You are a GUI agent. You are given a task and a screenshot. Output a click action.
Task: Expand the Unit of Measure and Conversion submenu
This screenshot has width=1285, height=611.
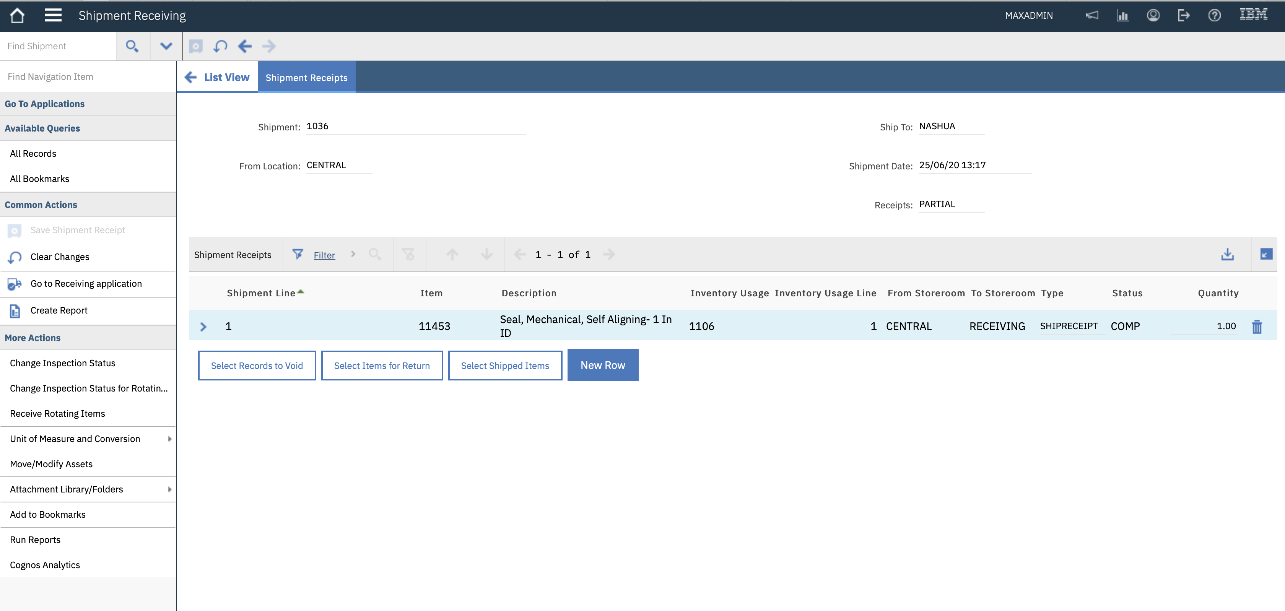(x=169, y=439)
